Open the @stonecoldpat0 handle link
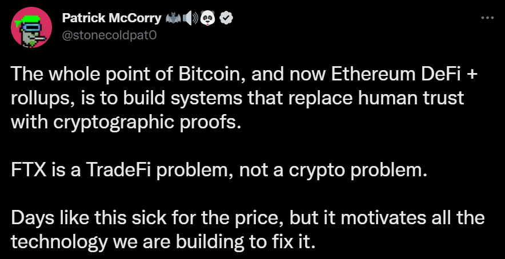The height and width of the screenshot is (259, 505). pos(109,35)
